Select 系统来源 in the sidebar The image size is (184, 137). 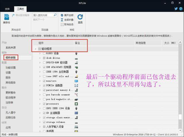point(11,47)
